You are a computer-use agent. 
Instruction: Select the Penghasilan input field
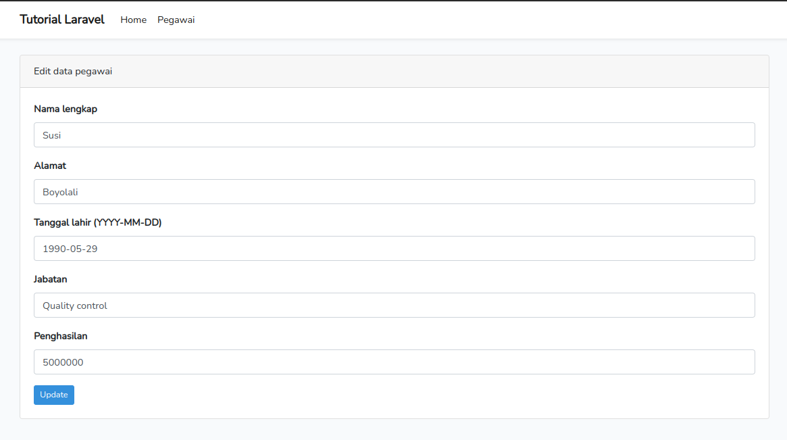394,362
